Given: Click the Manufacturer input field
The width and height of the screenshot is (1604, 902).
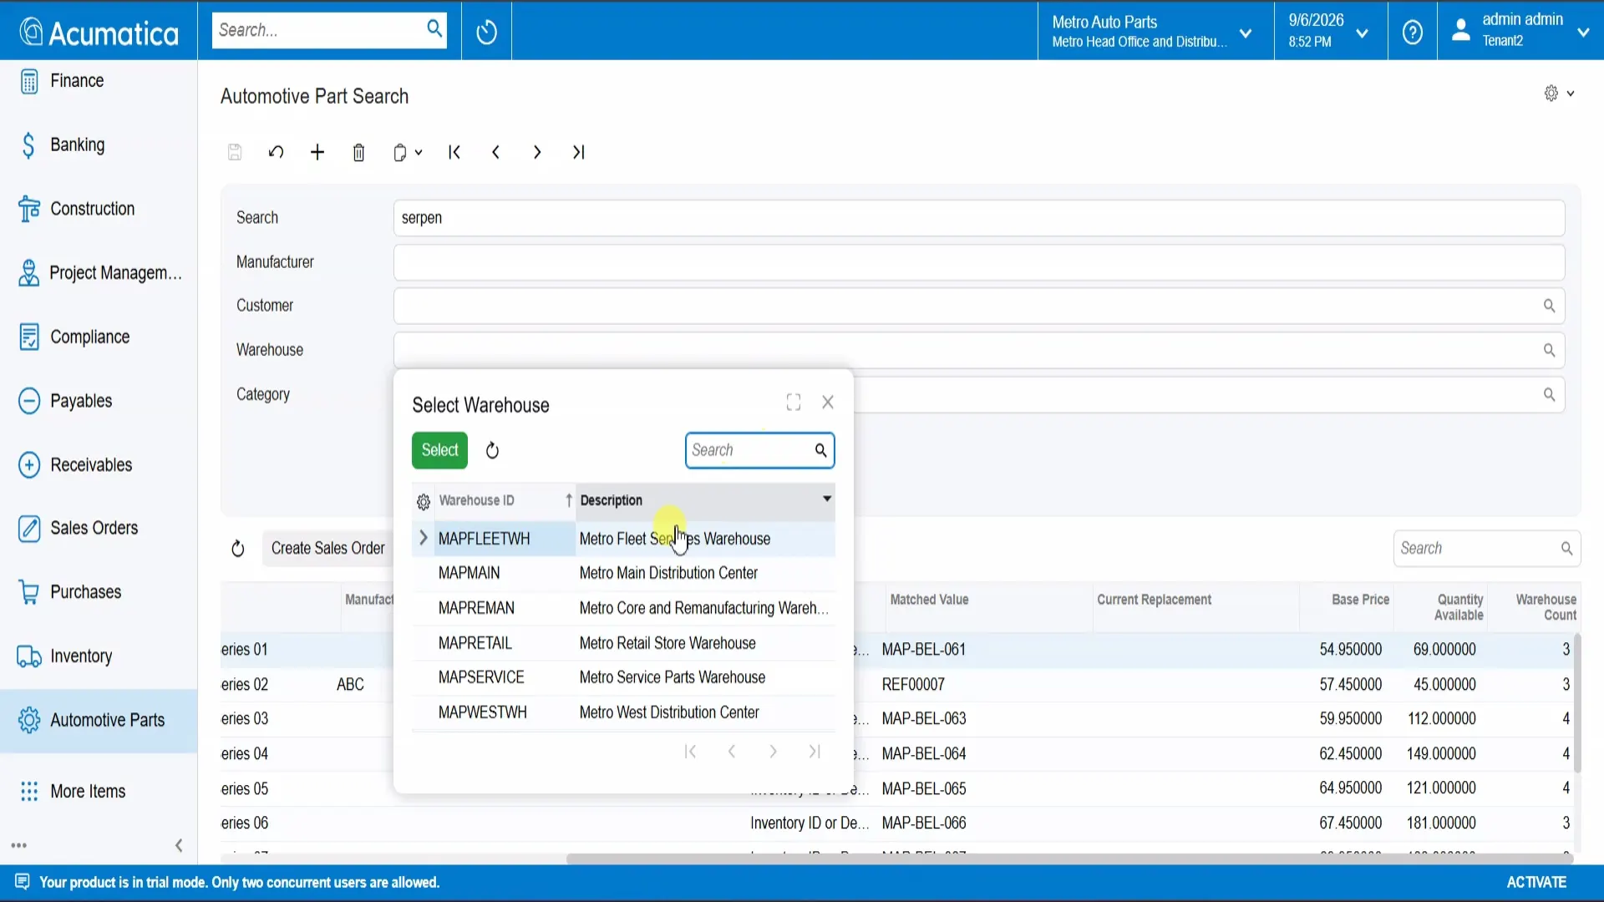Looking at the screenshot, I should [979, 262].
